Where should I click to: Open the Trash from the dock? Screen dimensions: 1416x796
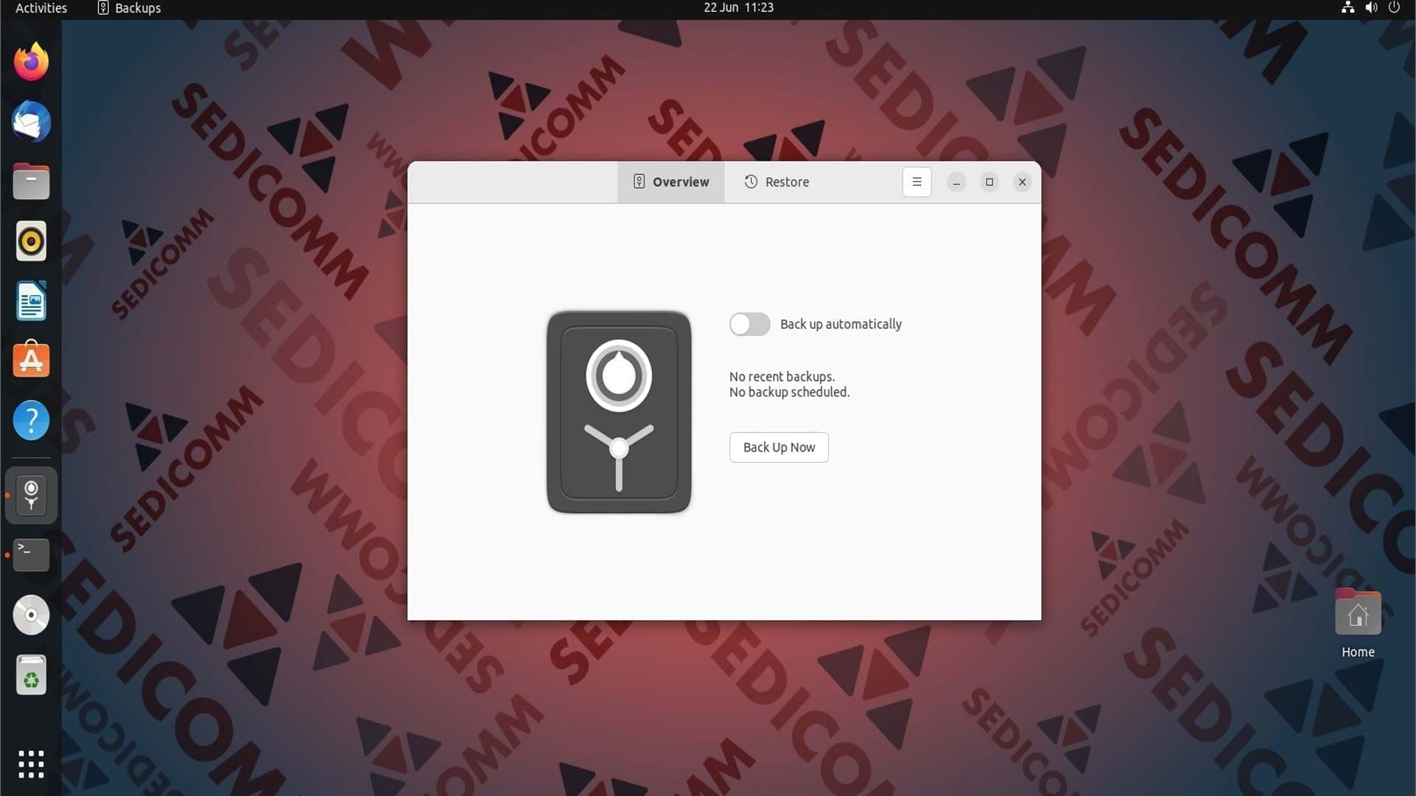point(31,674)
